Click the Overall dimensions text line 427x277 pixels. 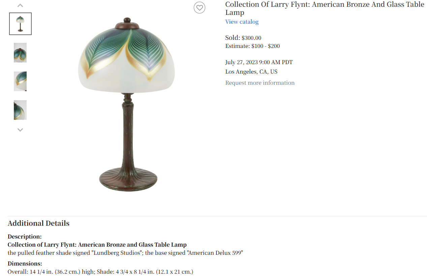(x=100, y=272)
